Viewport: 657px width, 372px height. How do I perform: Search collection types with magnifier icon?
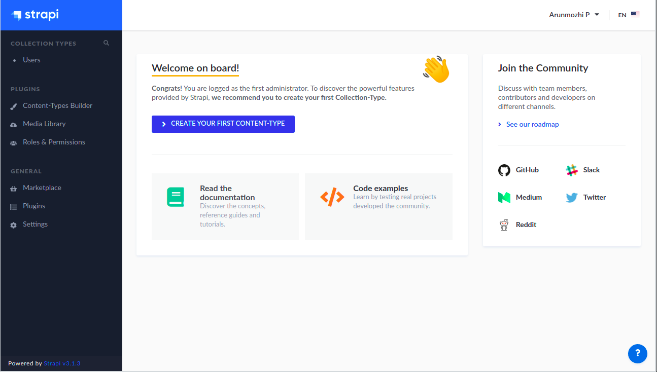point(107,43)
